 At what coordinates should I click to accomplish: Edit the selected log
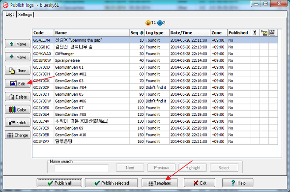pos(18,83)
